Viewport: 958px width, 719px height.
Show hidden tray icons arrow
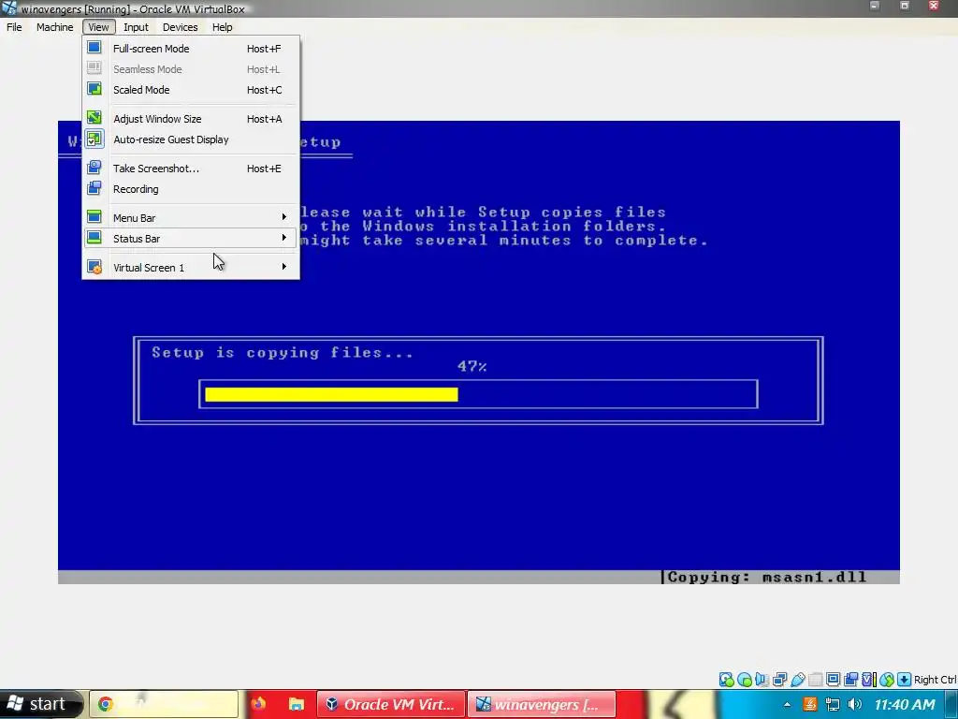click(787, 705)
